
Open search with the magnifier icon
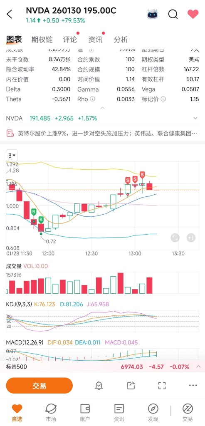[x=173, y=14]
